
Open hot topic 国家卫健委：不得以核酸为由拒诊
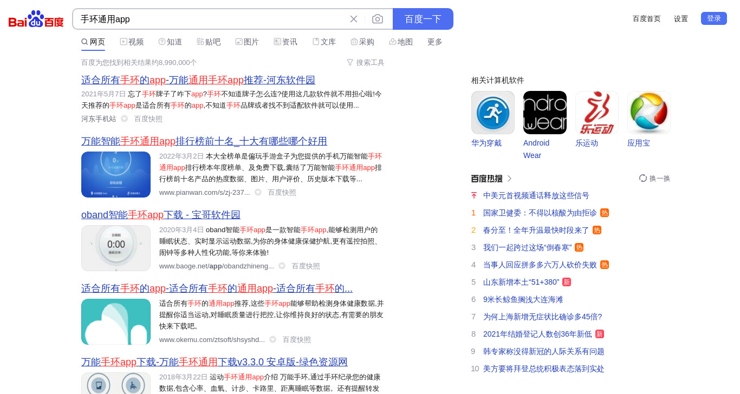coord(540,213)
